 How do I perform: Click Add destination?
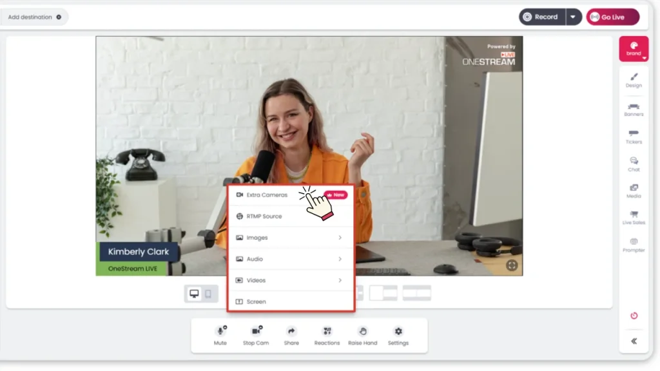(x=31, y=17)
